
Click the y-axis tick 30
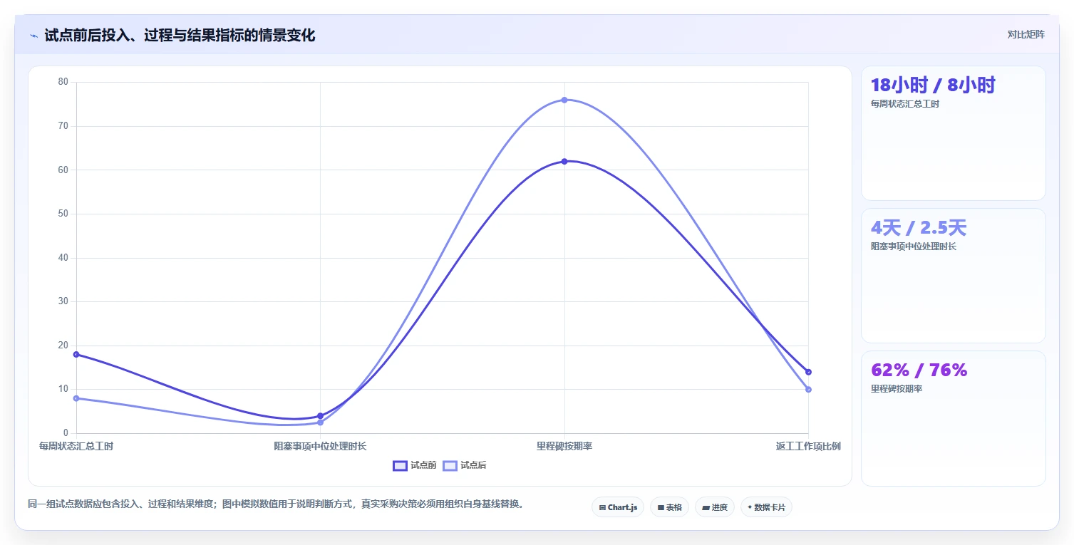[63, 301]
